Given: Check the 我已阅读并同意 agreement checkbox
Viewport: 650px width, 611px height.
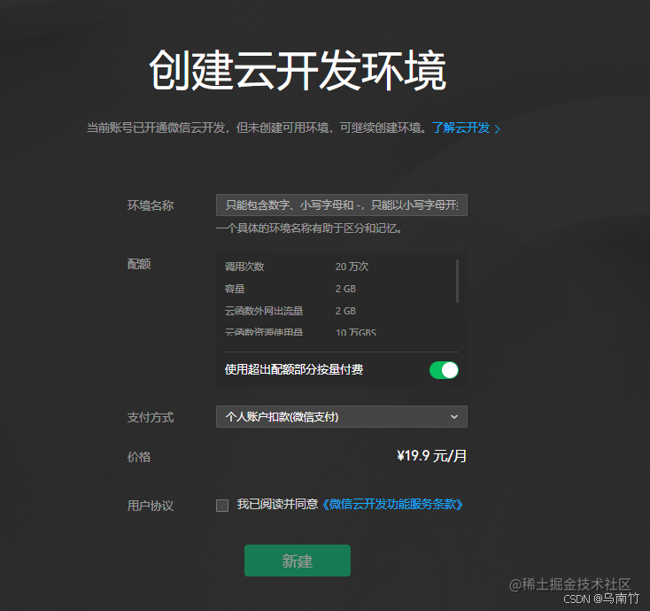Looking at the screenshot, I should [222, 506].
